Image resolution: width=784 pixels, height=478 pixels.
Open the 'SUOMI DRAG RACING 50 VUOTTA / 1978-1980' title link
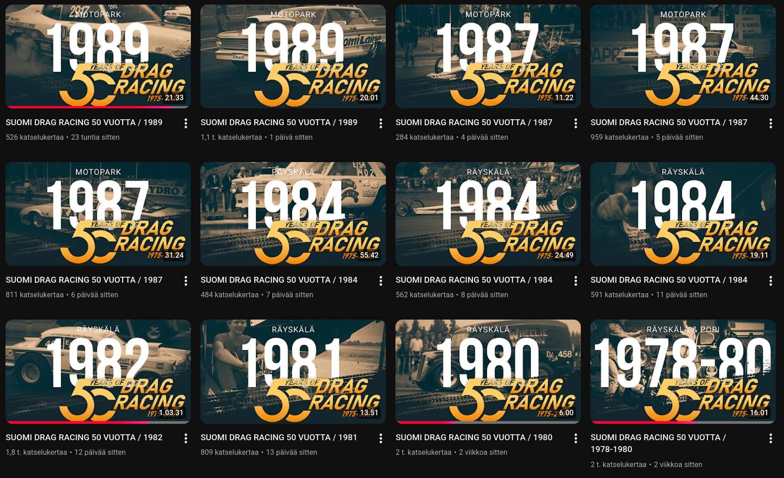658,443
